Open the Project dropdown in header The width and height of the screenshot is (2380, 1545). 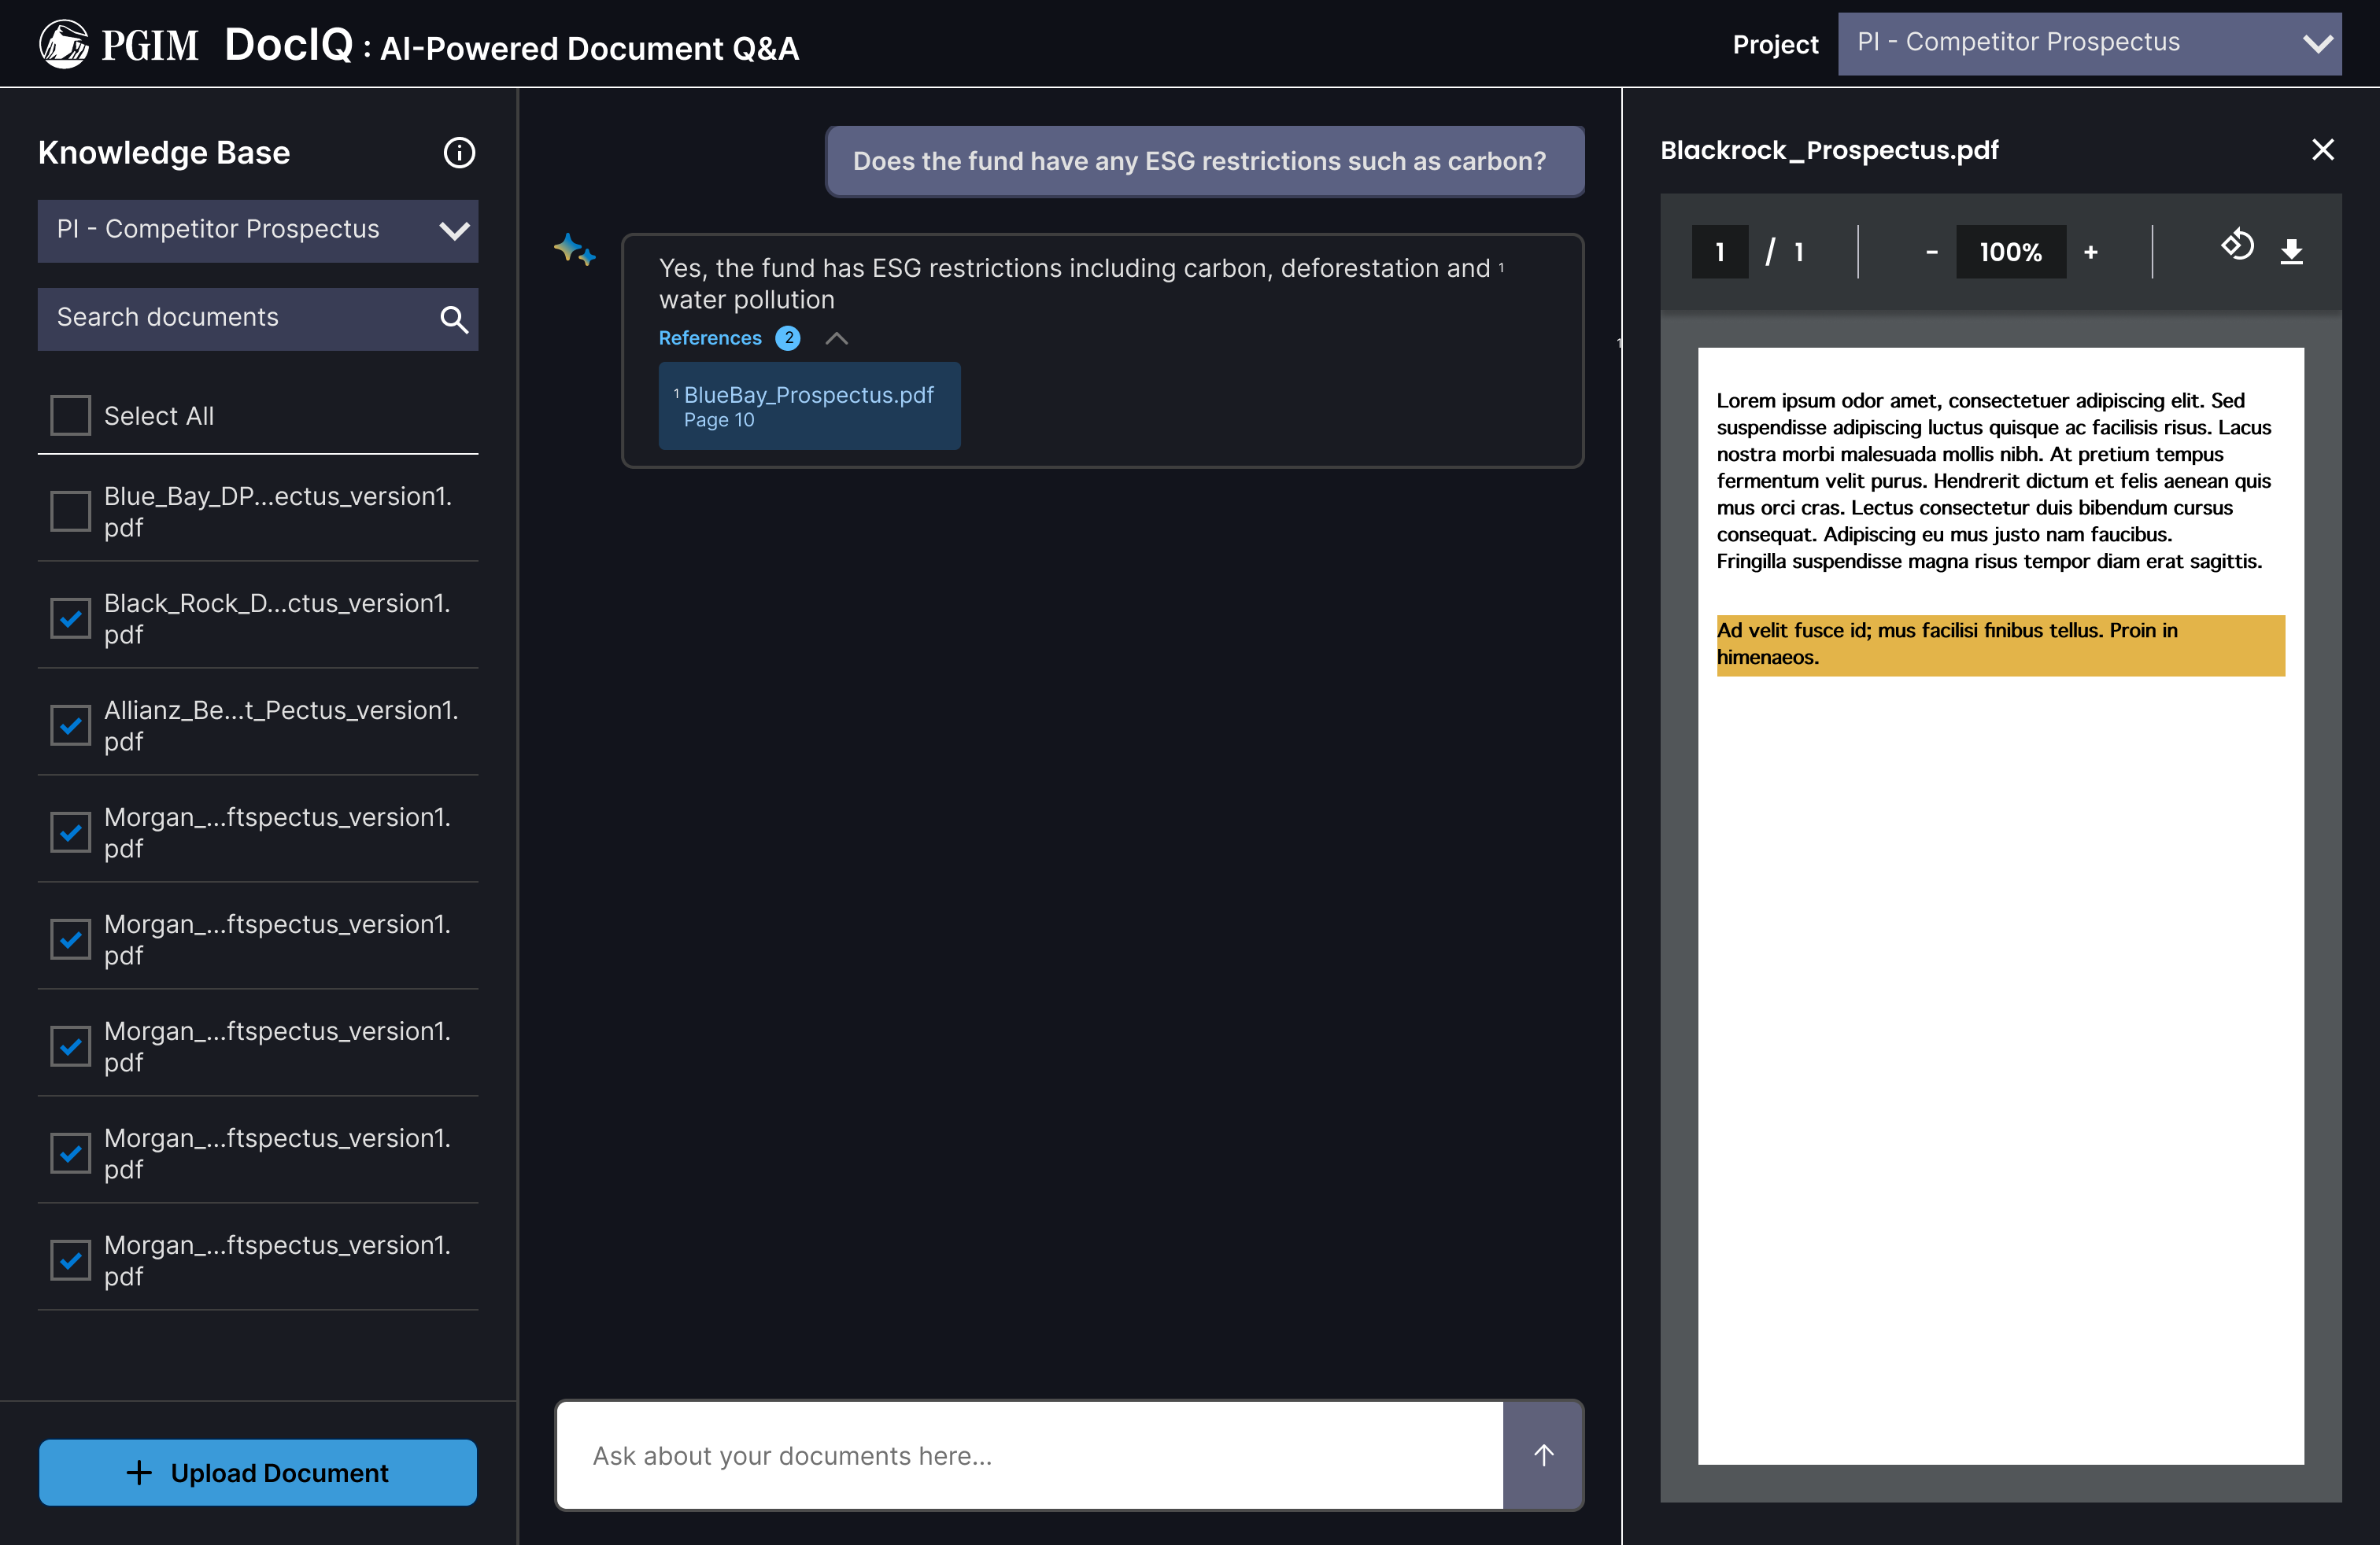2089,43
